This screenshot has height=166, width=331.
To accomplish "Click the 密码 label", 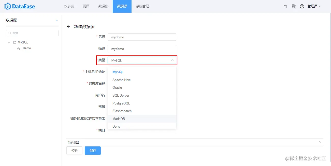I will 102,107.
